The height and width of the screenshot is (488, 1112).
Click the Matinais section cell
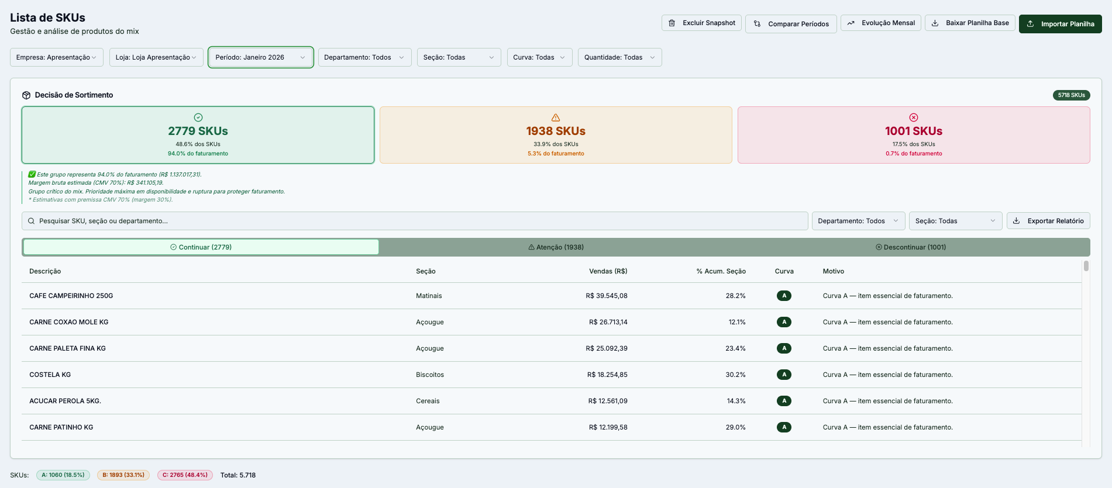[429, 296]
